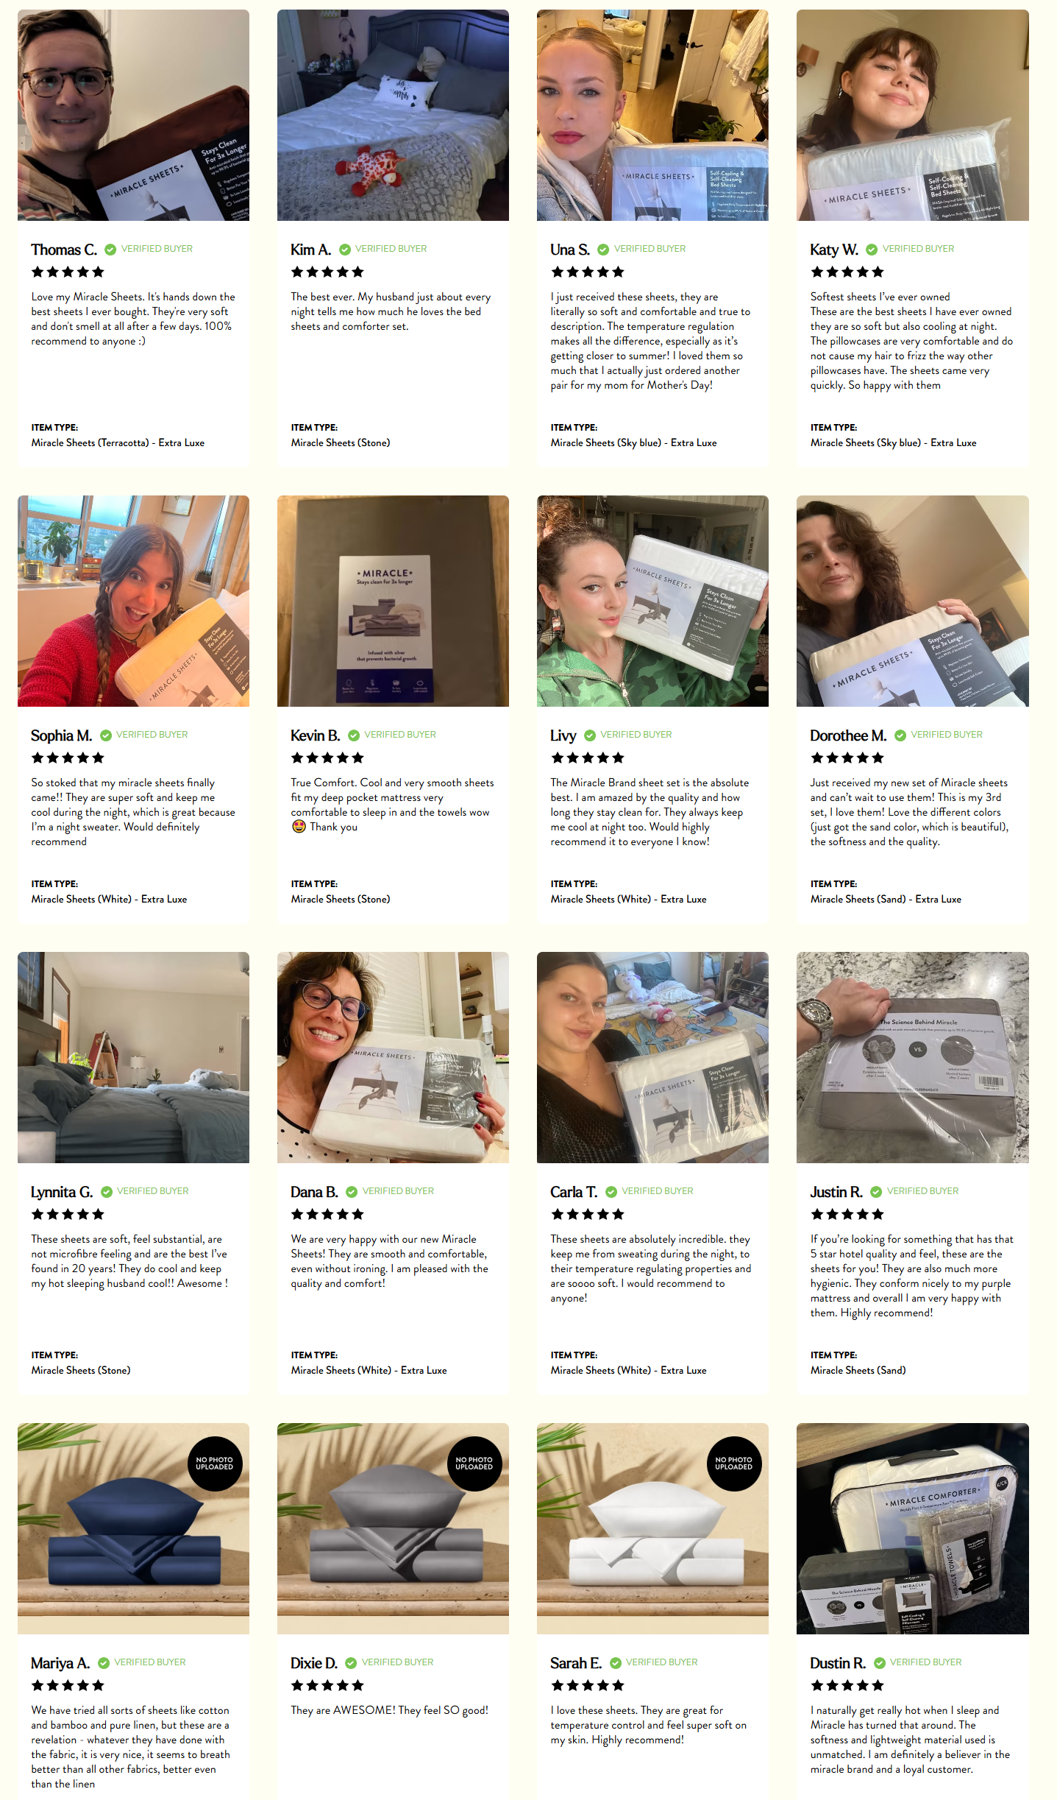Click the star rating under Dorothee M.
This screenshot has height=1800, width=1057.
pyautogui.click(x=847, y=758)
